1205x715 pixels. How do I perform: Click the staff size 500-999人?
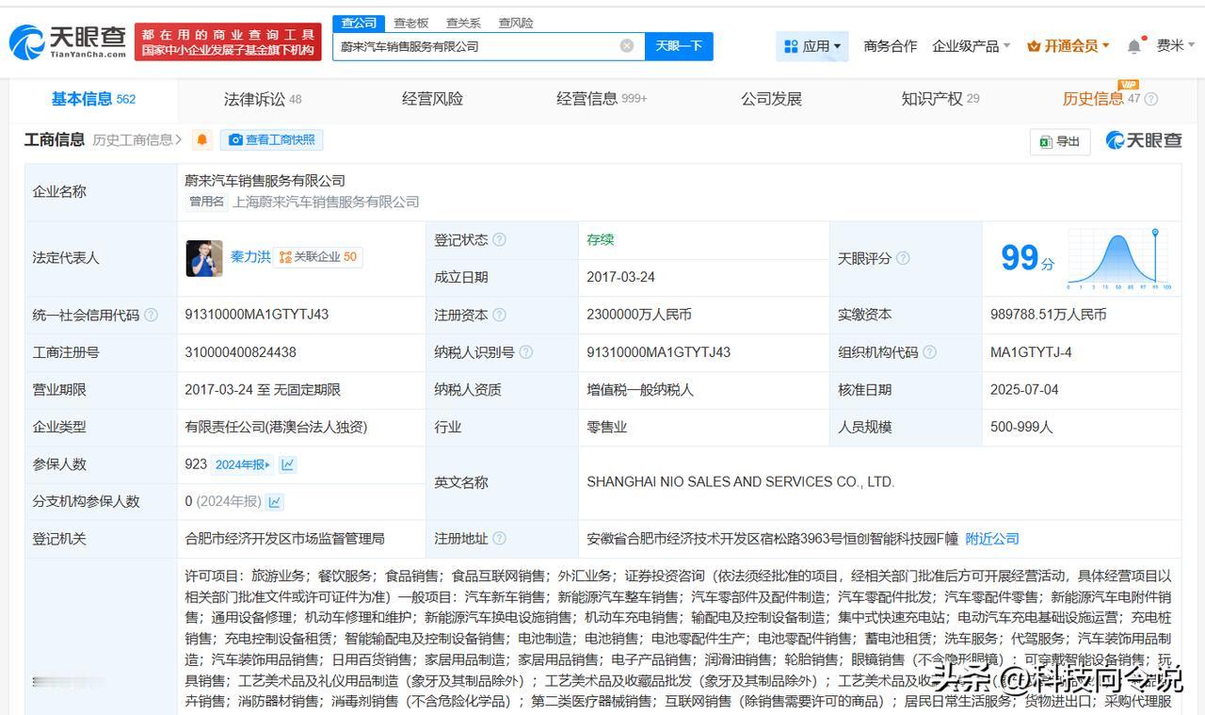pyautogui.click(x=1021, y=427)
